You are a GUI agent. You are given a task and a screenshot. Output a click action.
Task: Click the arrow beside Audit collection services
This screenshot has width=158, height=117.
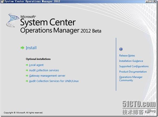[x=27, y=70]
